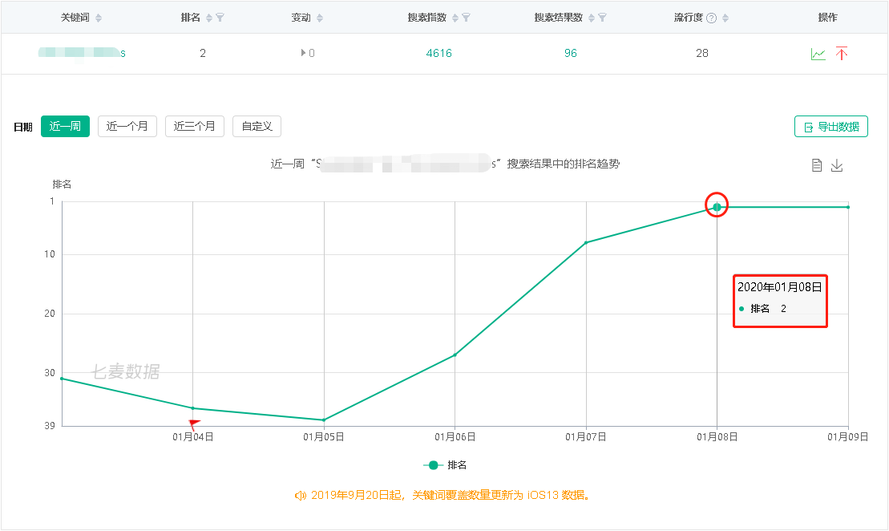The height and width of the screenshot is (531, 889).
Task: Click the filter icon beside 搜索指数
Action: tap(467, 18)
